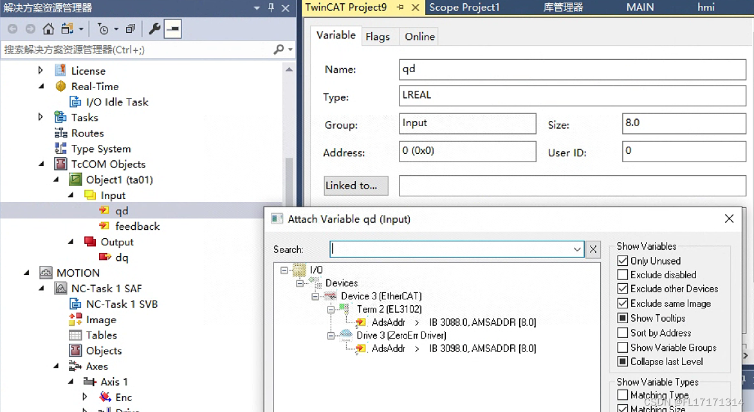This screenshot has height=412, width=754.
Task: Select the Tables node icon
Action: click(x=75, y=335)
